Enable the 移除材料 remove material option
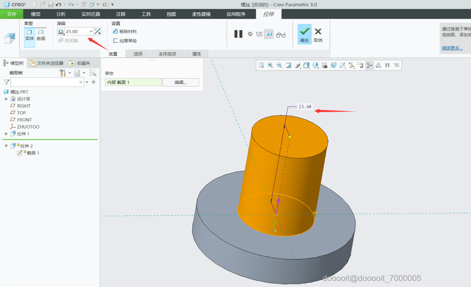471x287 pixels. (125, 32)
